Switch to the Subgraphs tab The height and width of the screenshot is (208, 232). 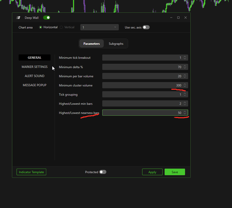pyautogui.click(x=116, y=44)
